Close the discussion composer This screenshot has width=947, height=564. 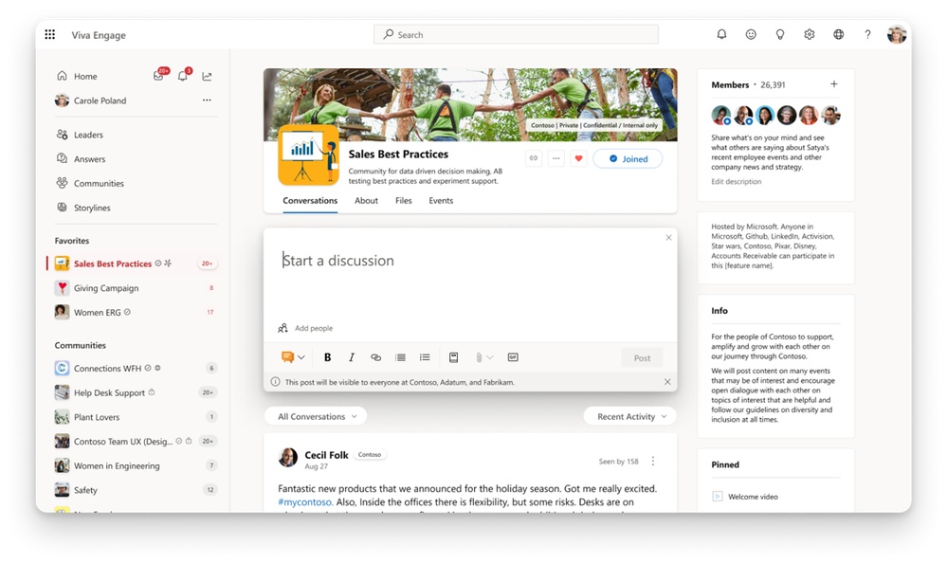coord(668,237)
